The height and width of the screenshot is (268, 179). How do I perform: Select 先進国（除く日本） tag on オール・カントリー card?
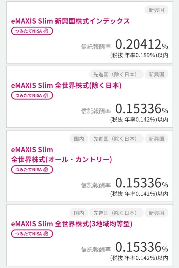116,139
